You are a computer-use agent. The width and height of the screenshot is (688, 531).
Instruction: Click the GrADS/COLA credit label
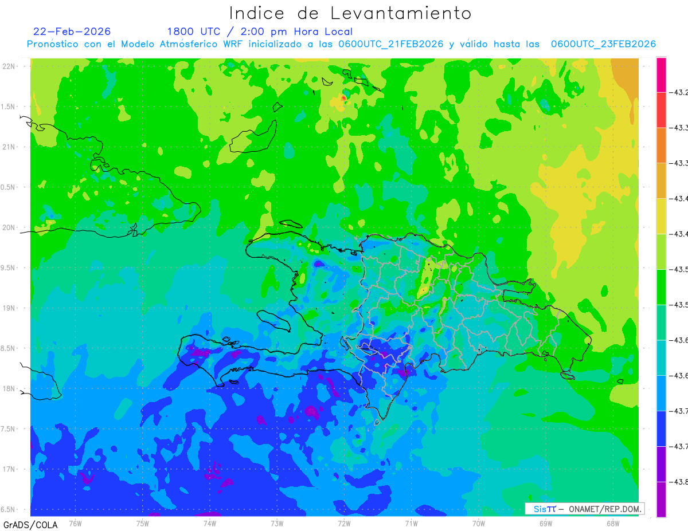tap(30, 525)
